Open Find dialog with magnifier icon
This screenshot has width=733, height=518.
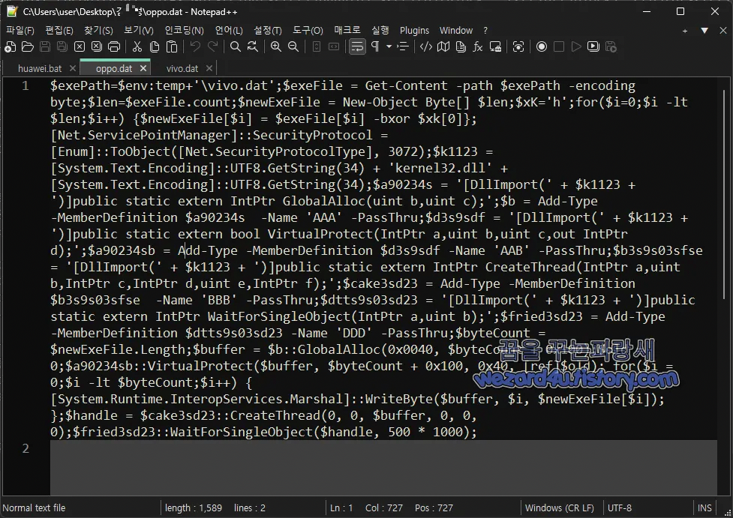coord(235,46)
